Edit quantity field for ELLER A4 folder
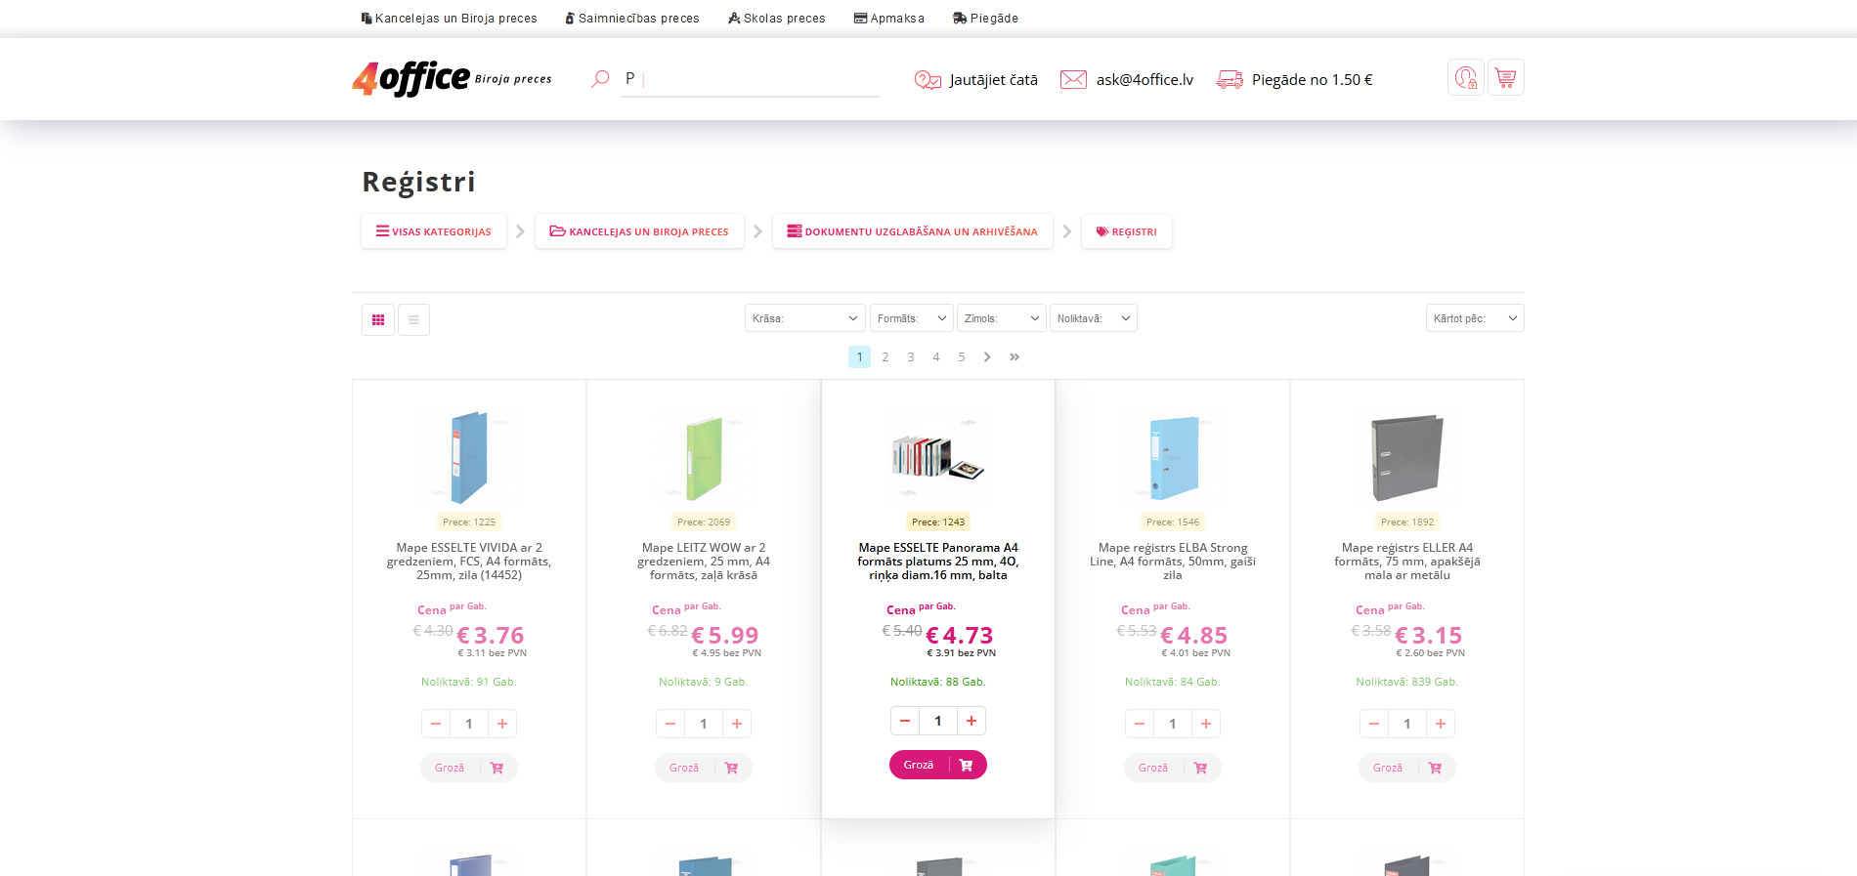 [x=1407, y=724]
